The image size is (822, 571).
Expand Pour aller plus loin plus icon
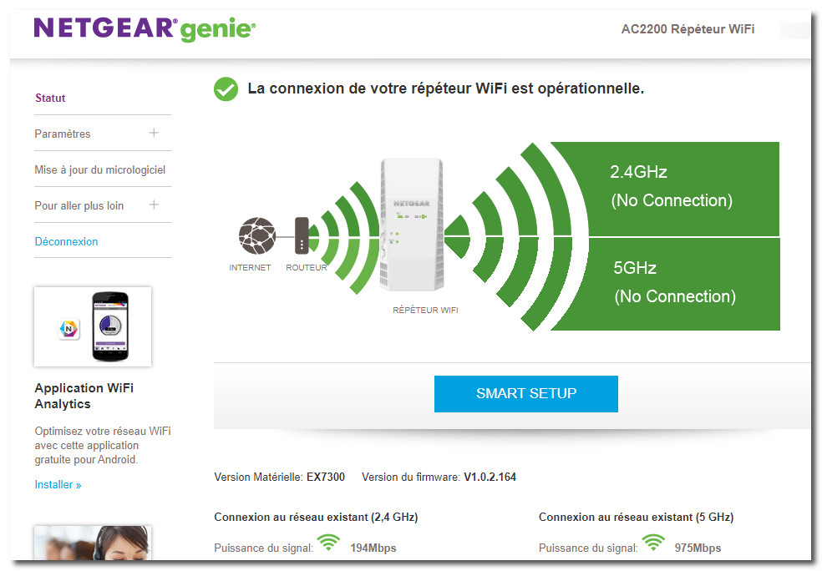click(x=154, y=205)
